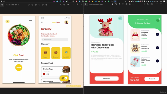This screenshot has height=94, width=167.
Task: Open Excel from the taskbar
Action: point(109,1)
